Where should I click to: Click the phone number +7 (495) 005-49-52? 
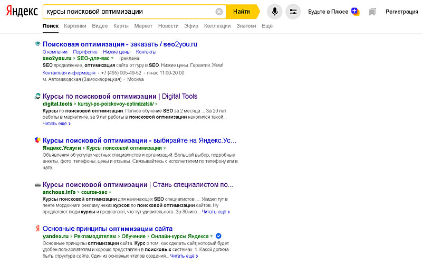[x=121, y=73]
